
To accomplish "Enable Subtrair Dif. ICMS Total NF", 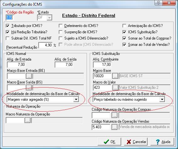I will coord(8,38).
